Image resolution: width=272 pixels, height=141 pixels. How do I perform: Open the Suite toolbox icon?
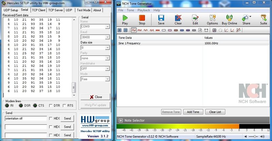tap(263, 18)
